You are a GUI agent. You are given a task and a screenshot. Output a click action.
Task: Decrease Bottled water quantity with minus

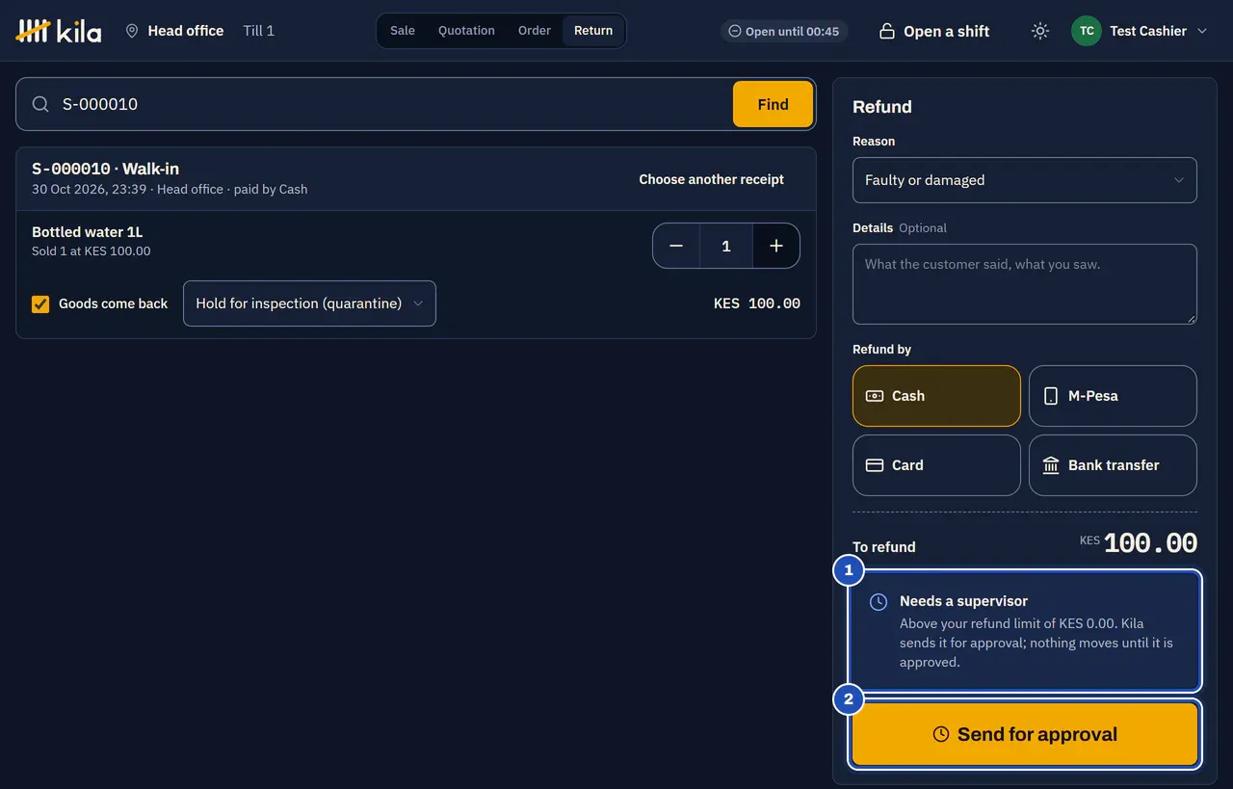676,246
